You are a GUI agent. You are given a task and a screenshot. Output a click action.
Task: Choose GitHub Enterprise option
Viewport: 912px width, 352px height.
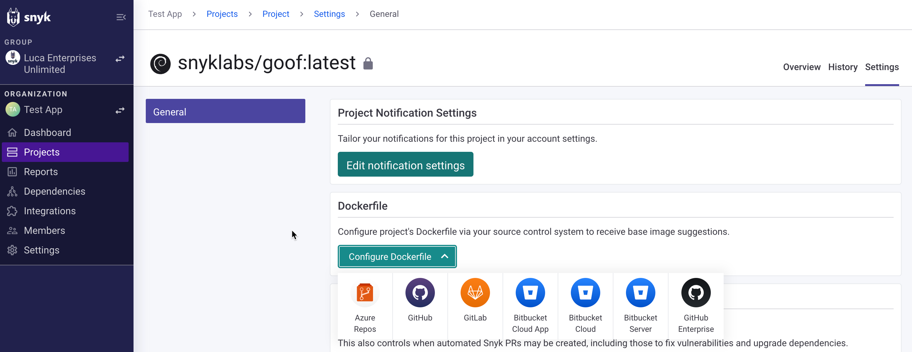tap(695, 305)
